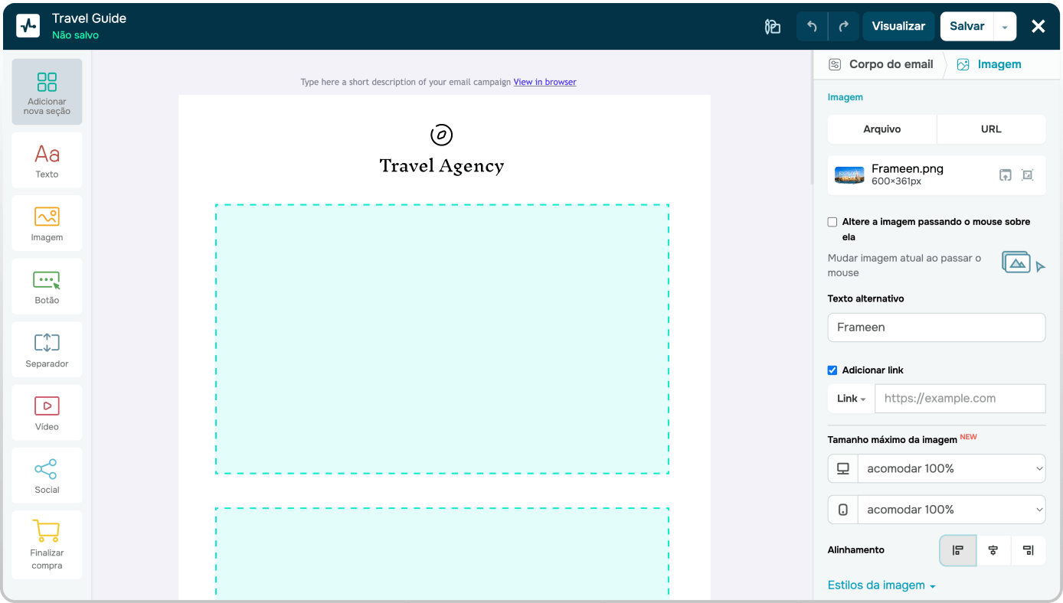Align image to the left
Screen dimensions: 1063x603
958,550
